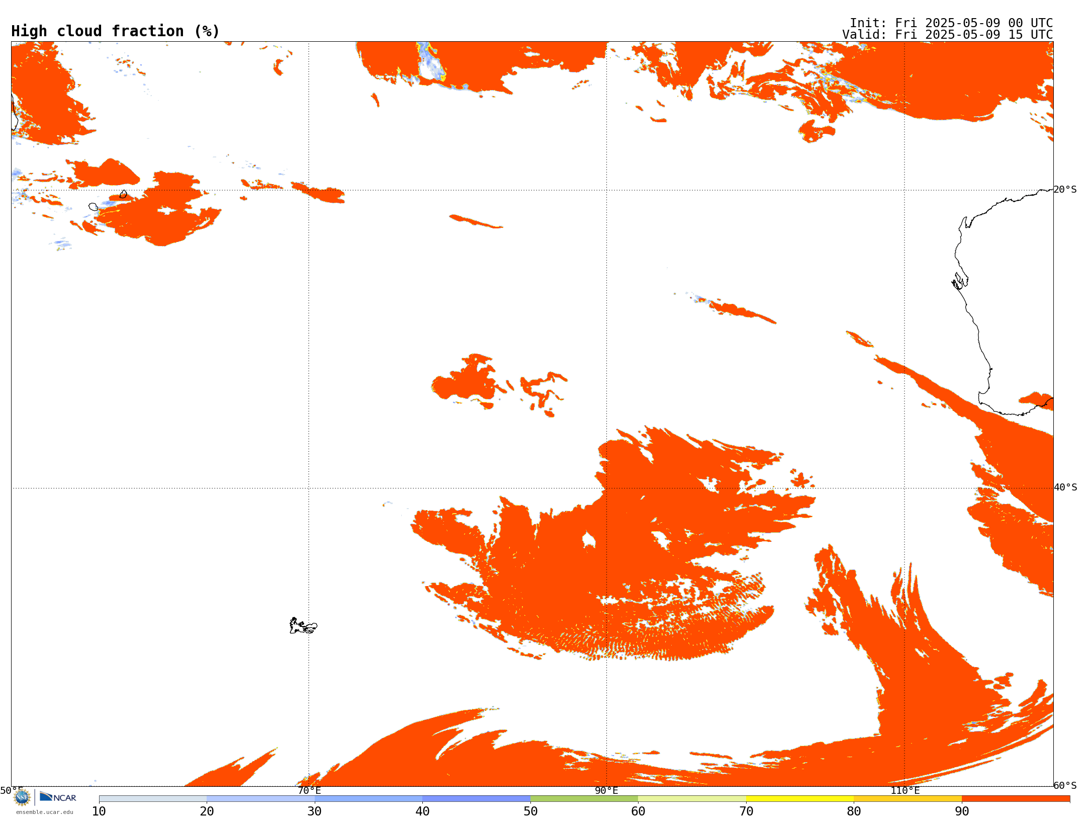Click the 110°E longitude label

point(905,791)
